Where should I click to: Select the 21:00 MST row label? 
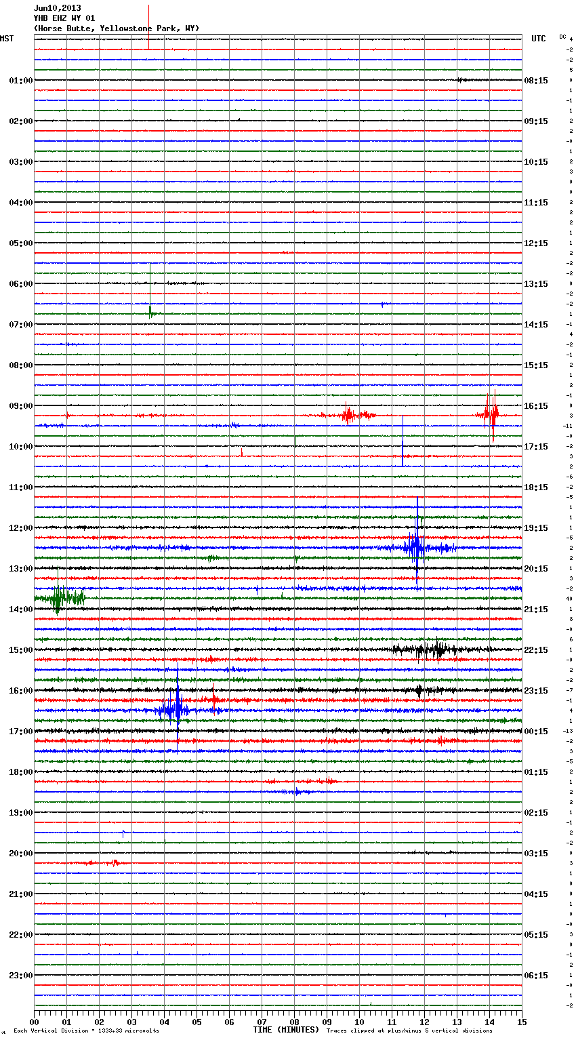20,894
